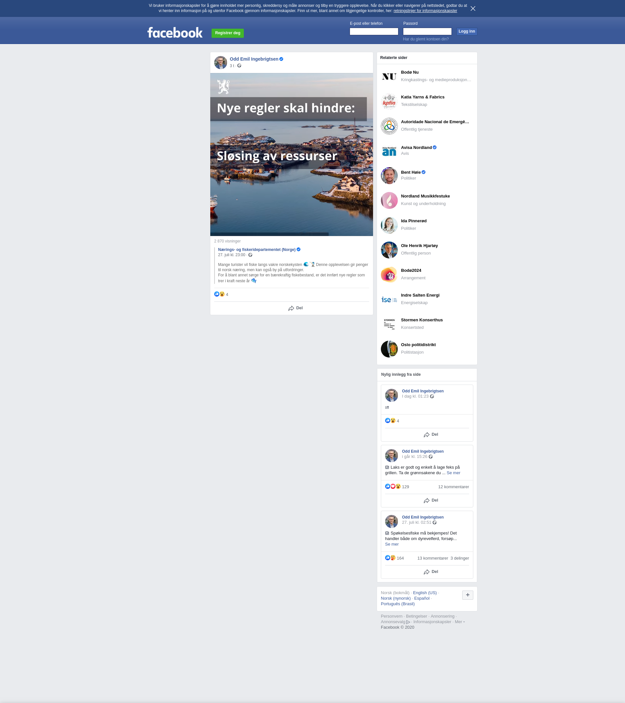Click the Indre Salten Energi logo
The height and width of the screenshot is (703, 625).
389,299
